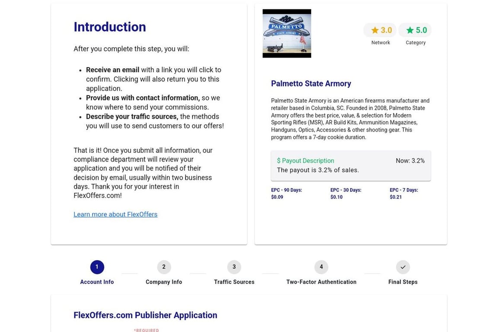Click the 'Now: 3.2%' payout value
The width and height of the screenshot is (498, 332).
coord(410,161)
